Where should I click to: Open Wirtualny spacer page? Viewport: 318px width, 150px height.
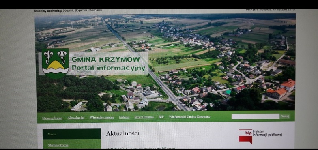pos(102,118)
